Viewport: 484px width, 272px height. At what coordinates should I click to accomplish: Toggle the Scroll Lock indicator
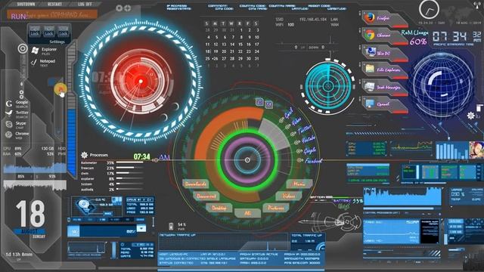(x=64, y=32)
